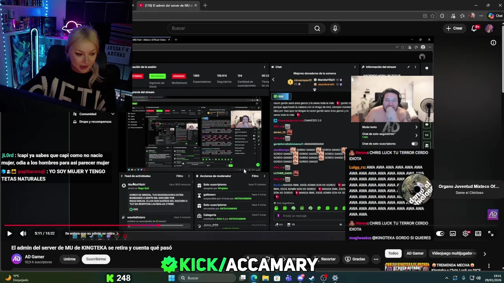Open Edge favorites list
The image size is (504, 283).
[462, 16]
